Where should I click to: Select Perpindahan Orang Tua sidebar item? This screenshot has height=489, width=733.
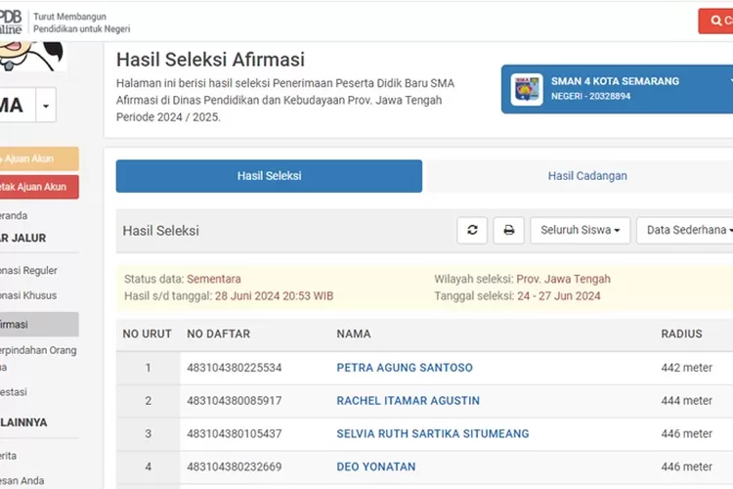[x=38, y=358]
